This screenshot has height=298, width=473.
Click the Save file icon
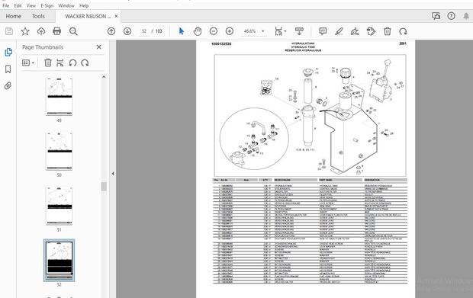tap(9, 31)
